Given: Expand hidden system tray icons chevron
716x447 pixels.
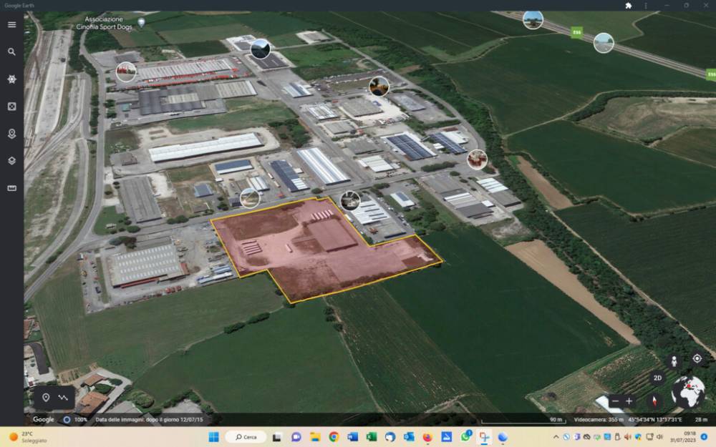Looking at the screenshot, I should pos(556,436).
